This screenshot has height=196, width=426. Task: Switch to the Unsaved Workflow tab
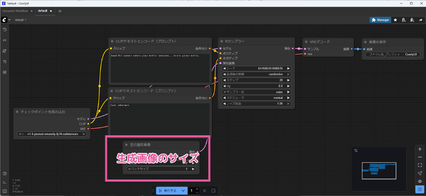pyautogui.click(x=15, y=11)
